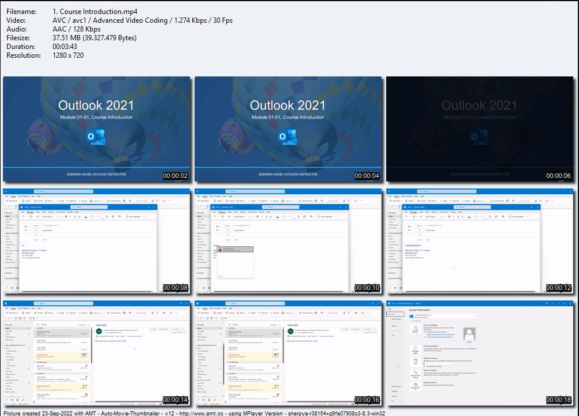Image resolution: width=579 pixels, height=416 pixels.
Task: Click the 'Deborah Ashby | IT Trainer' signature in the 00:00:08 frame
Action: tap(34, 250)
